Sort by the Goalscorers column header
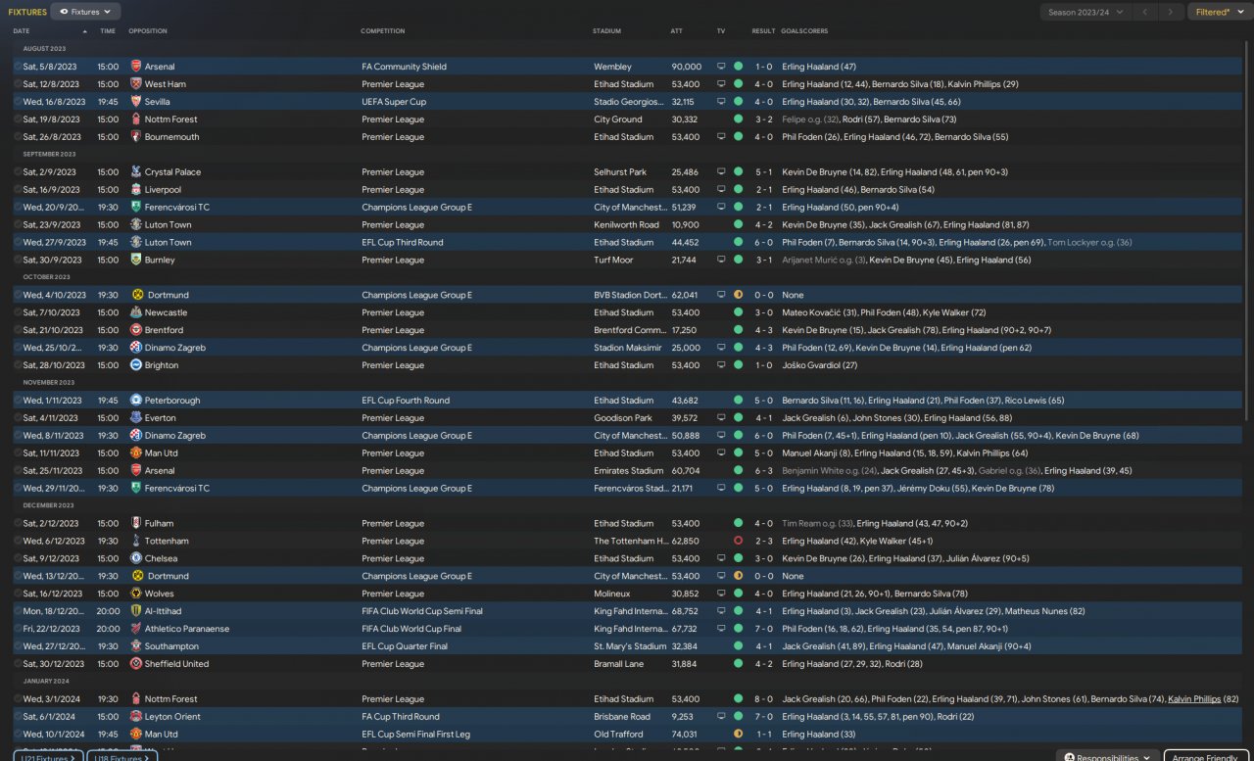Image resolution: width=1254 pixels, height=761 pixels. pos(804,30)
